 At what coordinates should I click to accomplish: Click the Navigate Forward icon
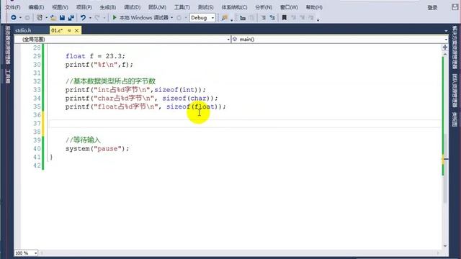[27, 17]
